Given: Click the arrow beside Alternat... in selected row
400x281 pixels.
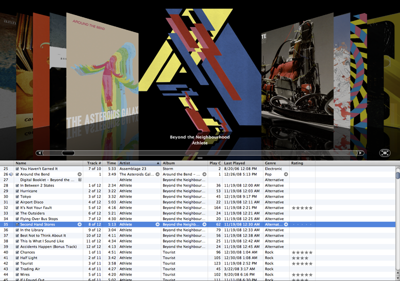Looking at the screenshot, I should [286, 224].
